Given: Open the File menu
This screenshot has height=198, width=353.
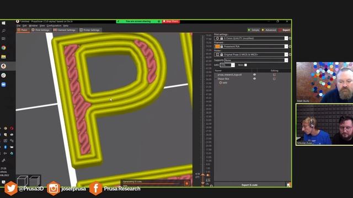Looking at the screenshot, I should pos(18,26).
